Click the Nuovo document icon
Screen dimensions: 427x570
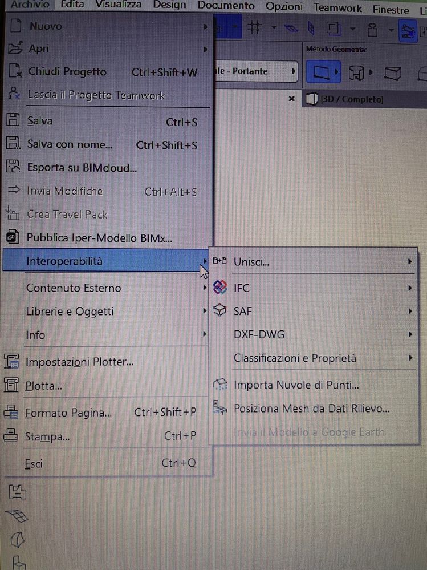tap(15, 26)
